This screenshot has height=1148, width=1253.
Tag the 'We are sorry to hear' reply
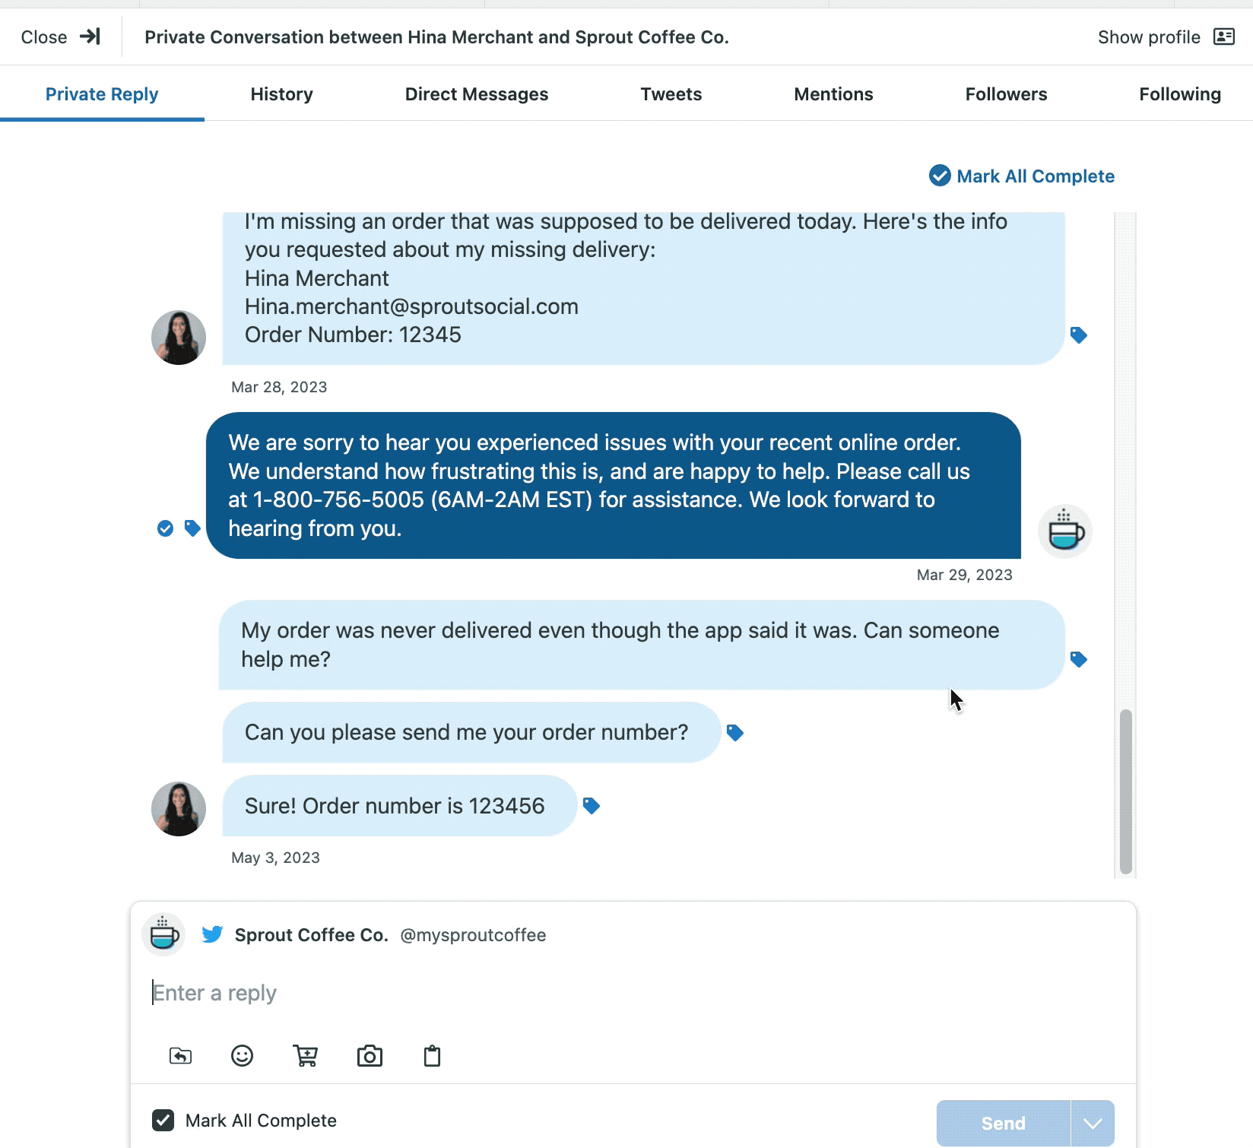[192, 528]
